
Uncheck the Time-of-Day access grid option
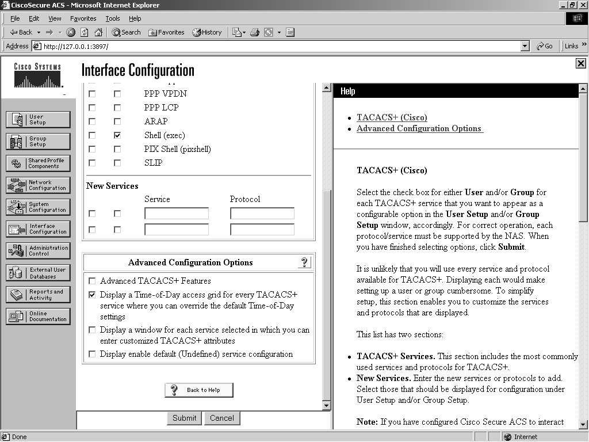92,295
